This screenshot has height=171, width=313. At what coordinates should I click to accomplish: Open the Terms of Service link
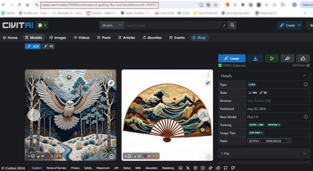pyautogui.click(x=56, y=168)
